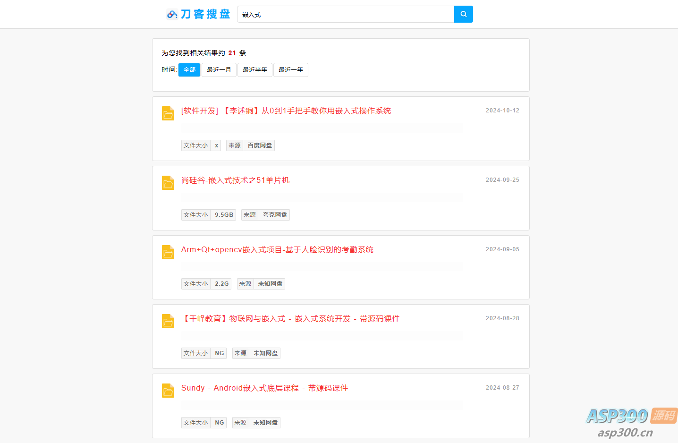Click the blue search magnifier button
The width and height of the screenshot is (678, 443).
pos(463,14)
